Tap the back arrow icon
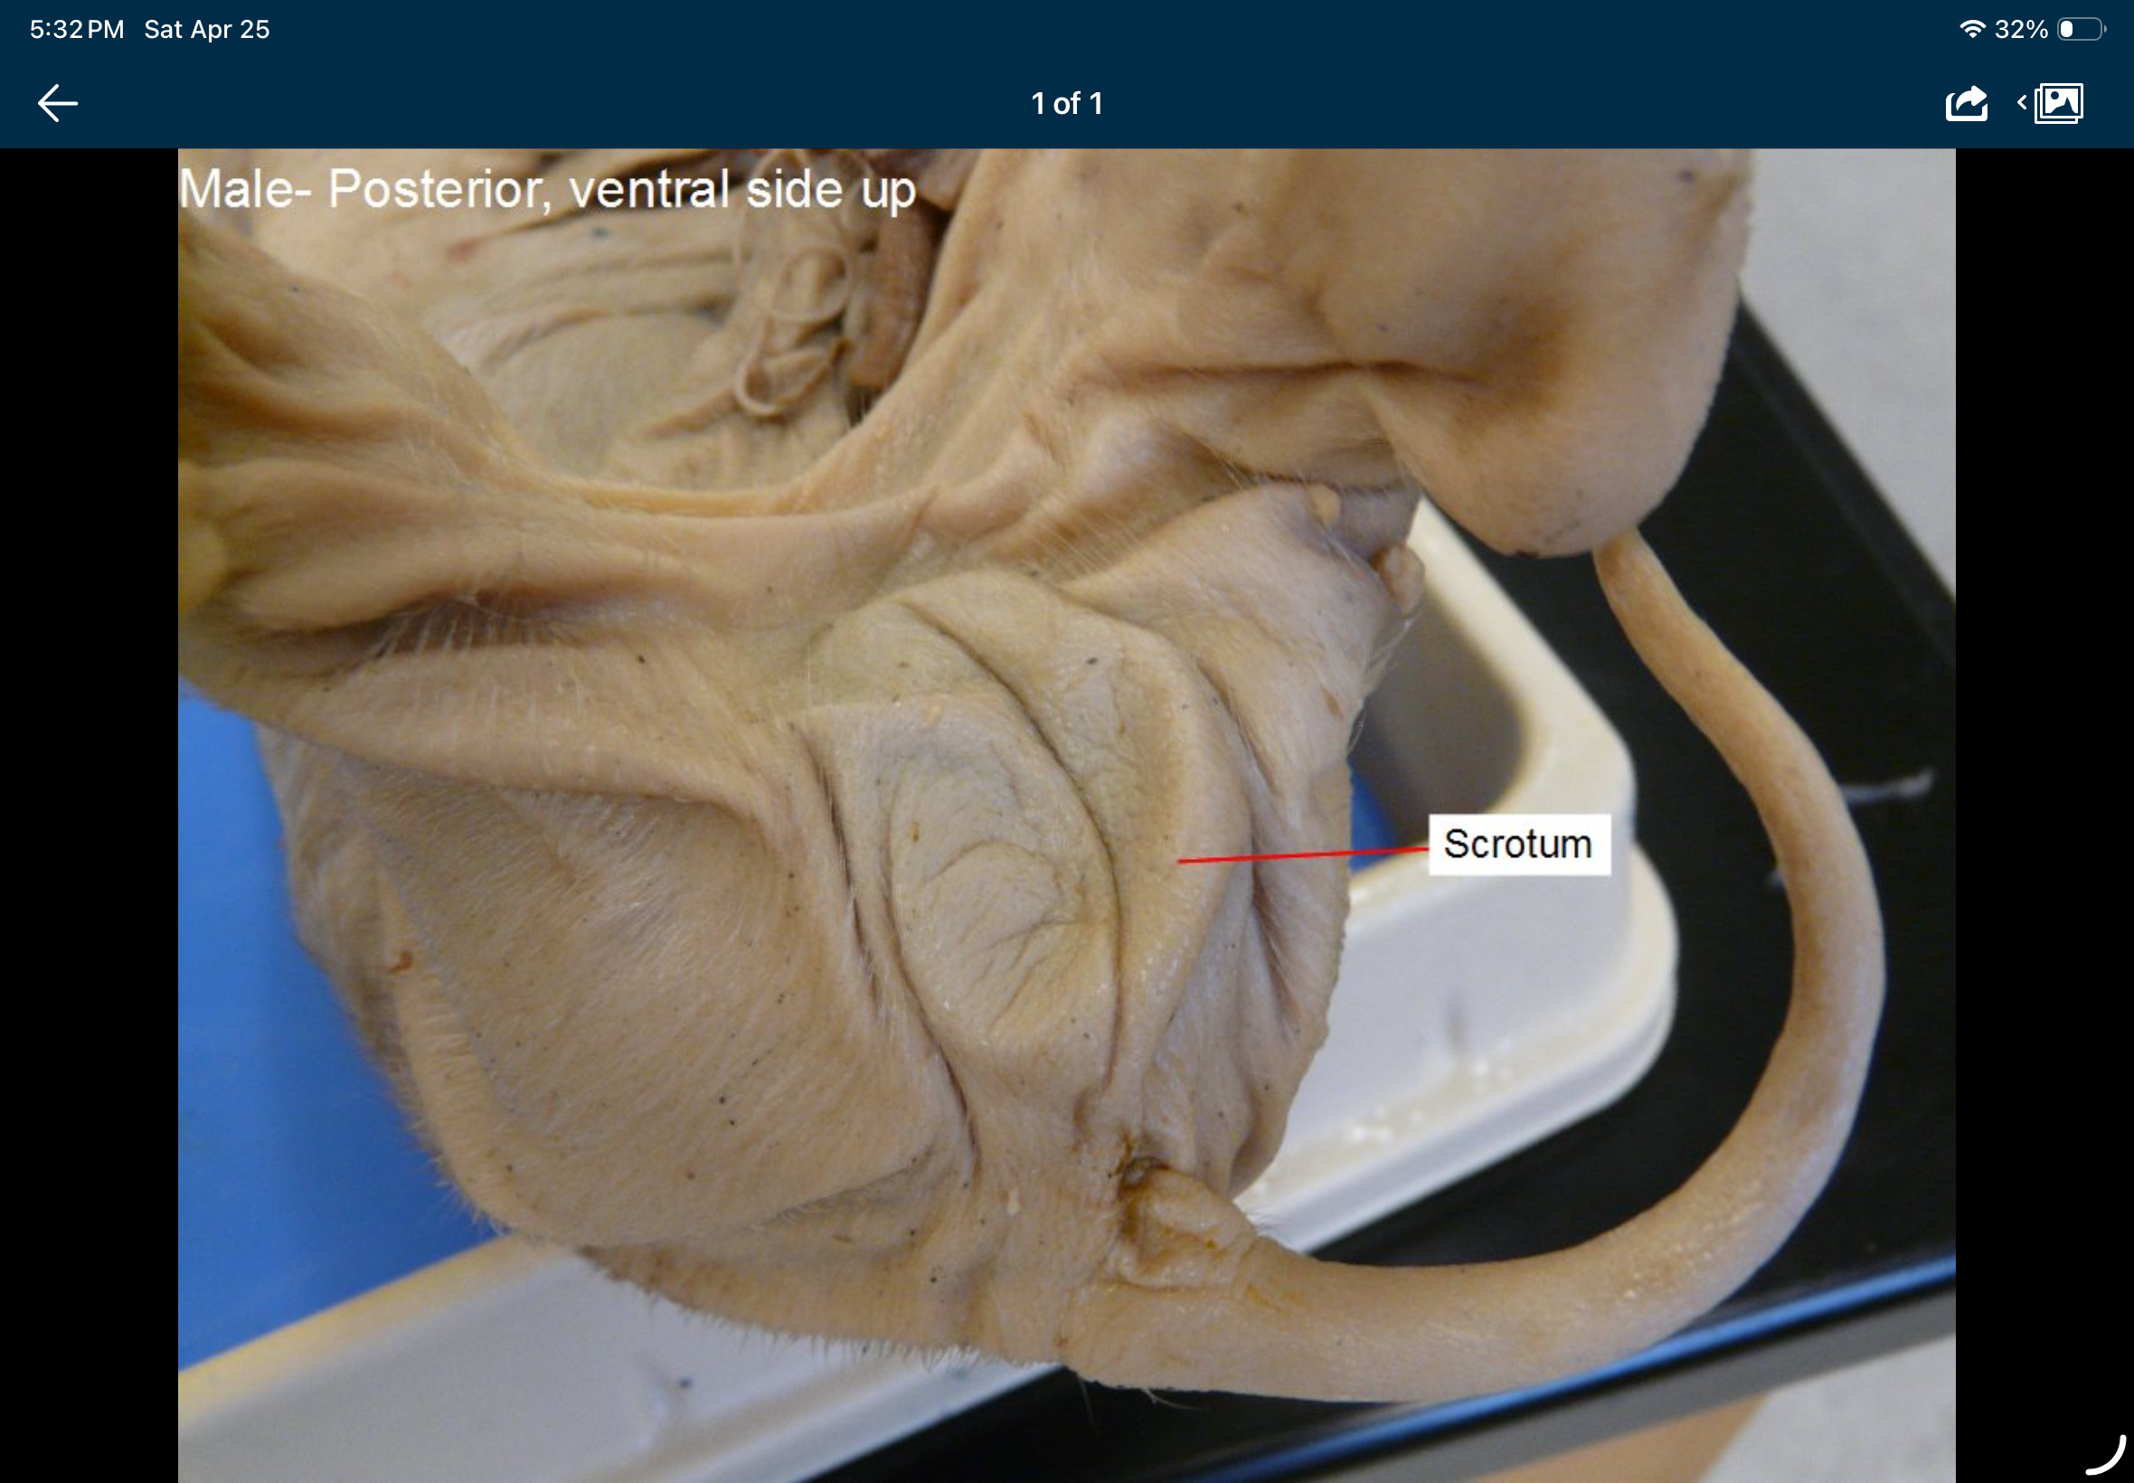Viewport: 2134px width, 1483px height. 58,103
